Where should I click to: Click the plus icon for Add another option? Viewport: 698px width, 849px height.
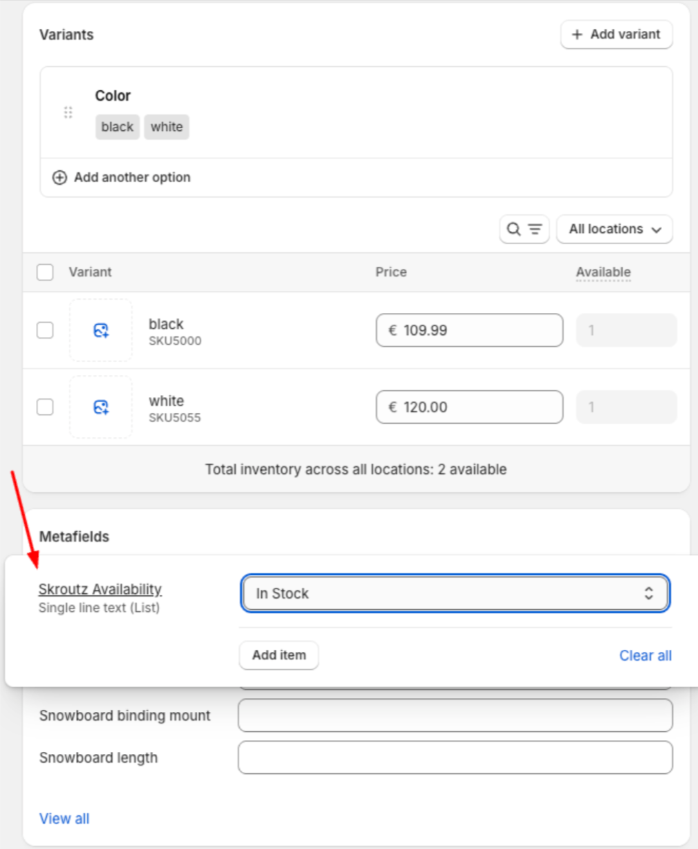point(60,178)
